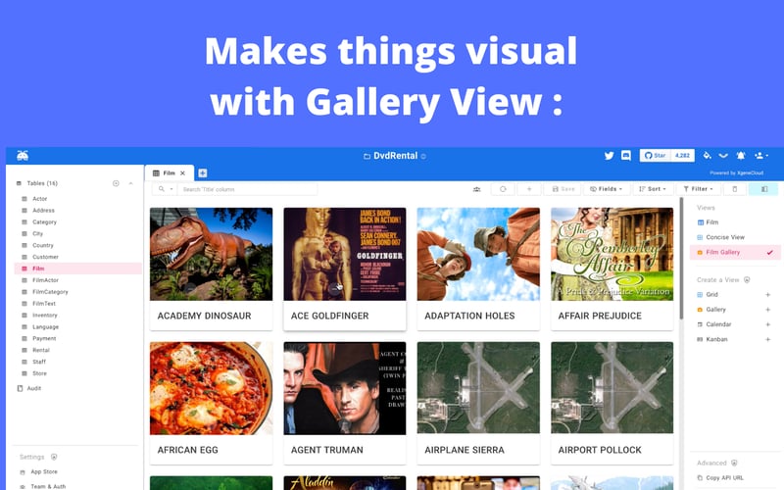Open the ACE GOLDFINGER card
The image size is (784, 490).
tap(345, 269)
